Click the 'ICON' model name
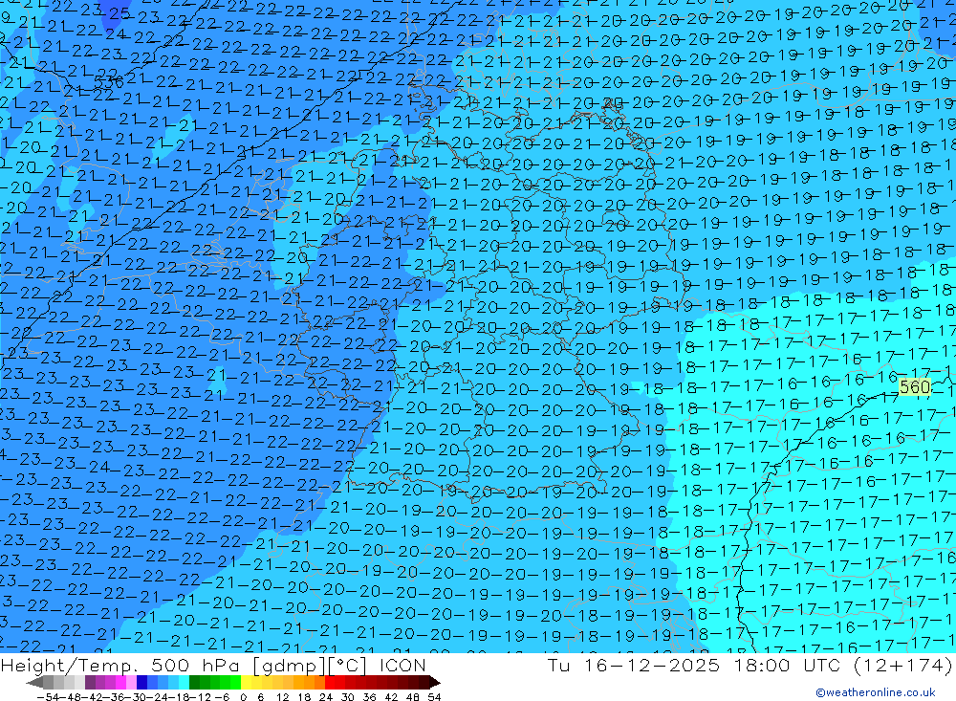This screenshot has width=956, height=701. pos(403,665)
